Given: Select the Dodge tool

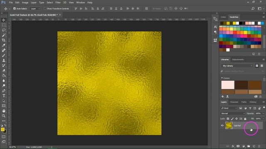Looking at the screenshot, I should (x=4, y=86).
